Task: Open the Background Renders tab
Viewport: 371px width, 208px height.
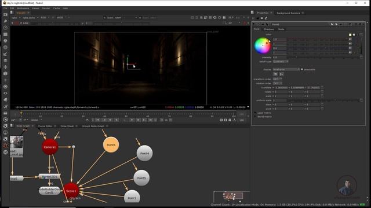Action: pyautogui.click(x=288, y=13)
